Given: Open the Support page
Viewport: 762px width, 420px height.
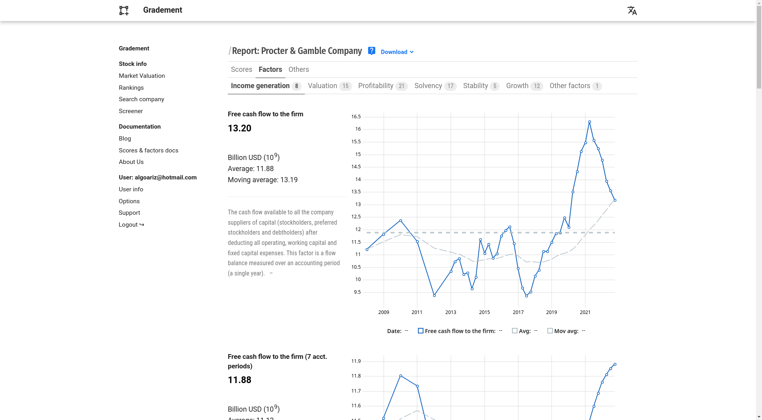Looking at the screenshot, I should [x=129, y=213].
